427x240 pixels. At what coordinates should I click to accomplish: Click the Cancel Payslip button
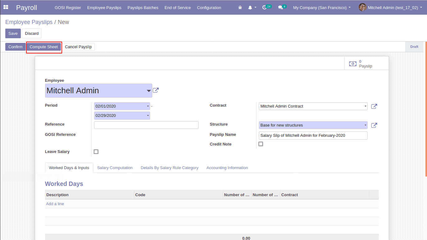click(78, 47)
